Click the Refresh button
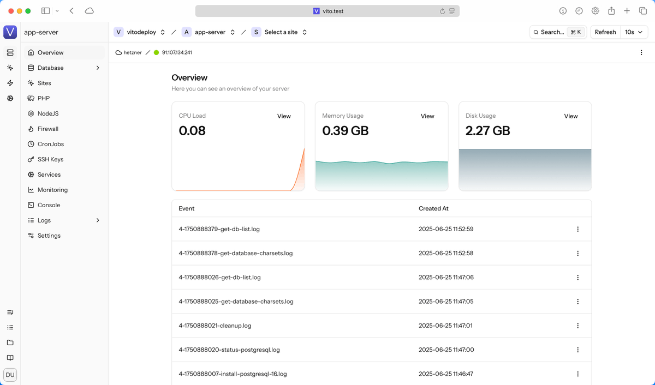The width and height of the screenshot is (655, 385). [605, 32]
